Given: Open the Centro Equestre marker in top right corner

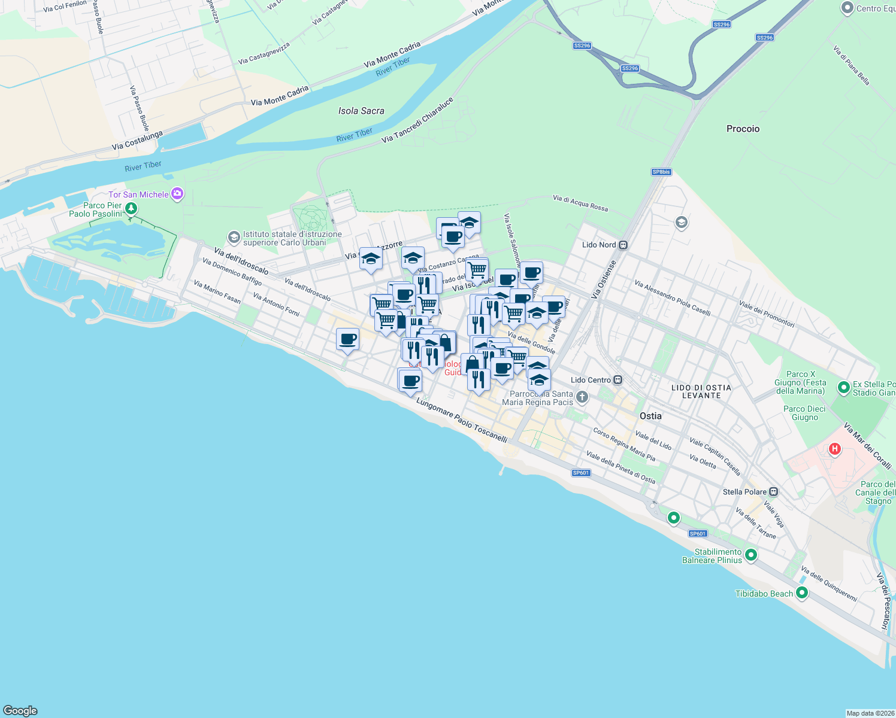Looking at the screenshot, I should [848, 8].
